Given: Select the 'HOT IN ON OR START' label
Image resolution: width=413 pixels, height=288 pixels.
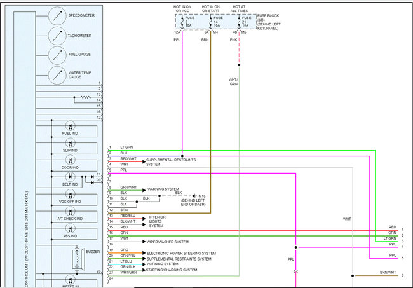Looking at the screenshot, I should point(211,9).
